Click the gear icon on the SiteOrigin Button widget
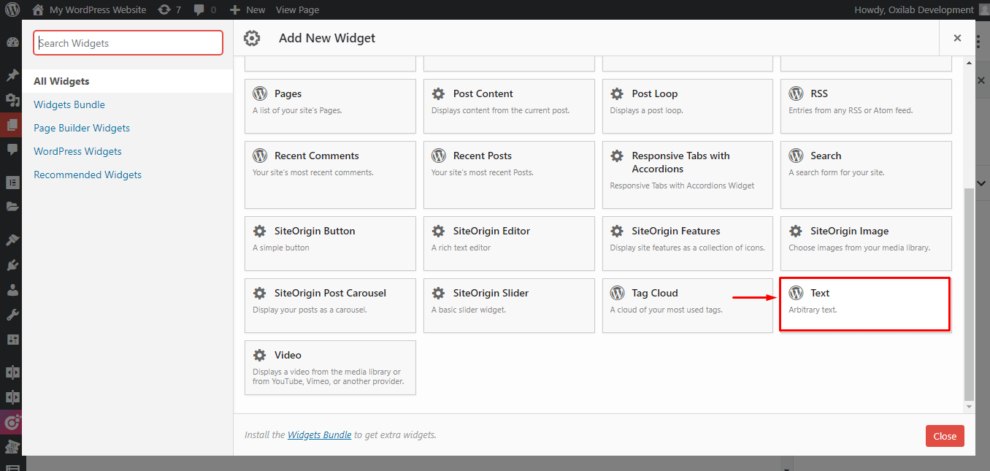Screen dimensions: 990x471 click(260, 231)
